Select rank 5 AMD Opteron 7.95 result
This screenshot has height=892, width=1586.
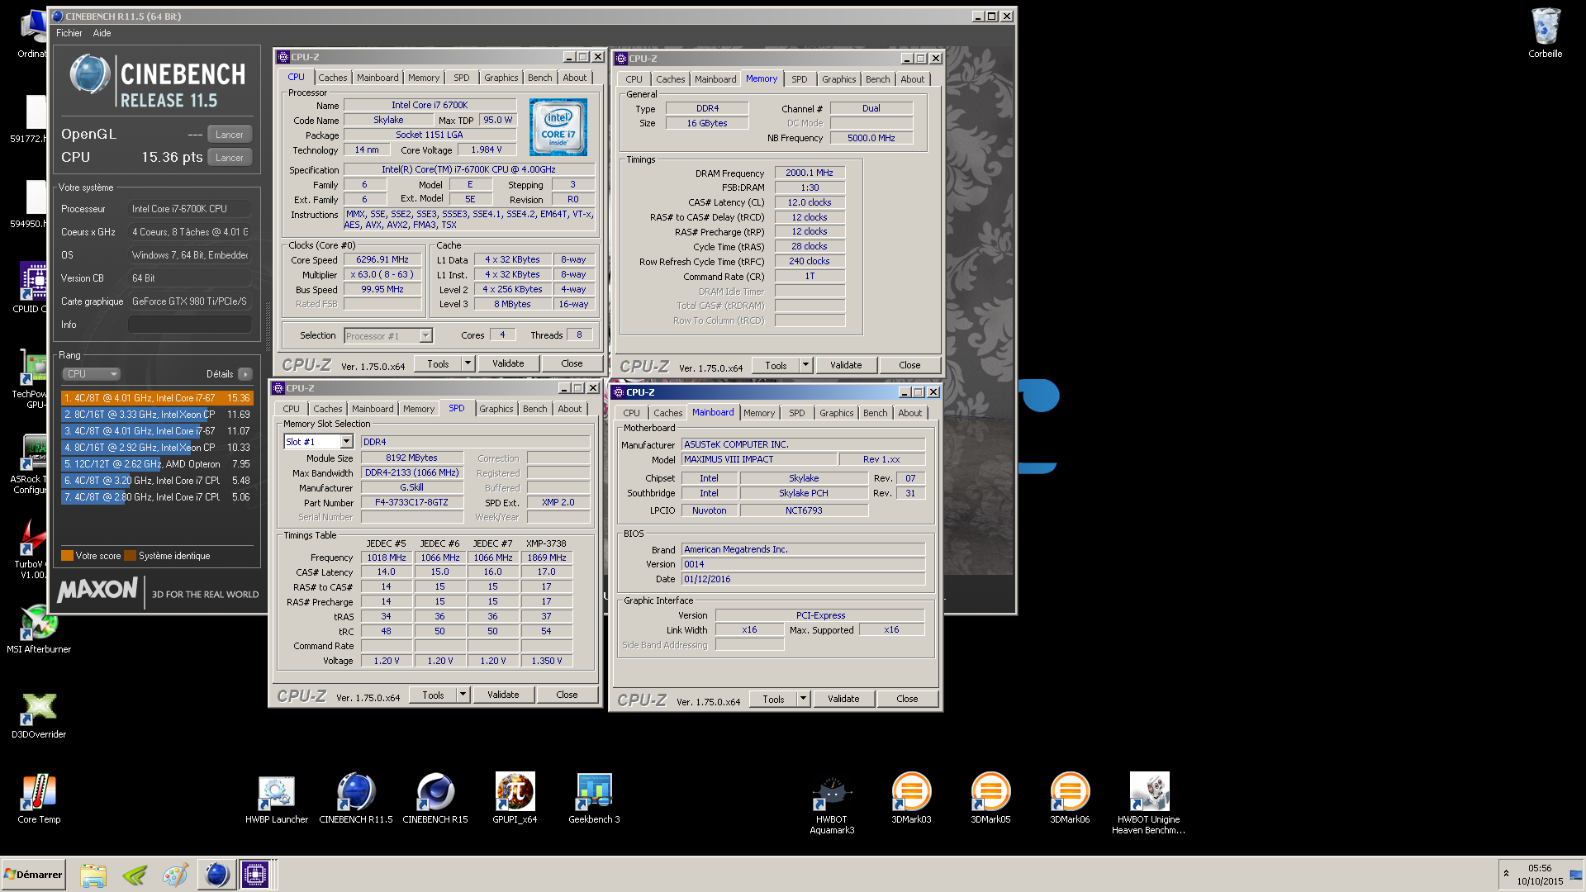coord(157,464)
